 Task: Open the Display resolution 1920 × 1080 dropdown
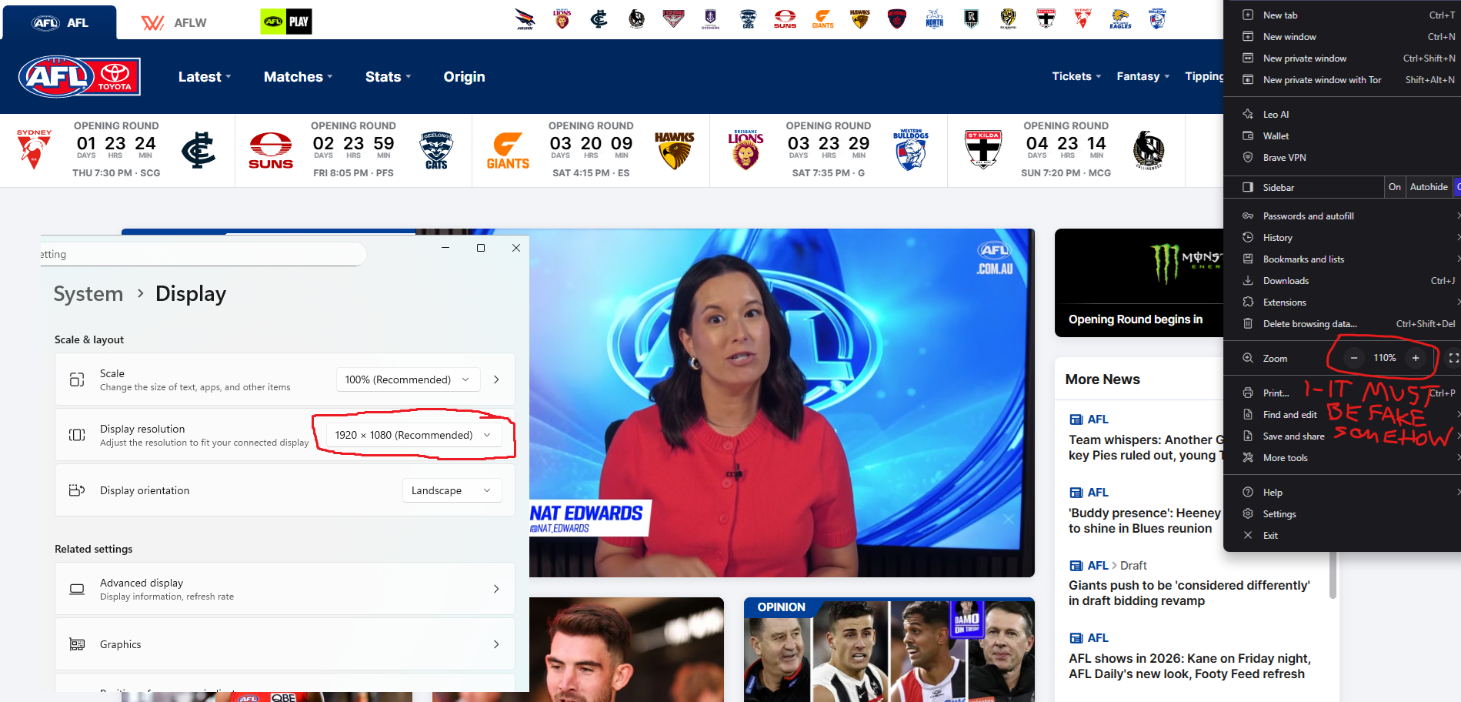414,435
